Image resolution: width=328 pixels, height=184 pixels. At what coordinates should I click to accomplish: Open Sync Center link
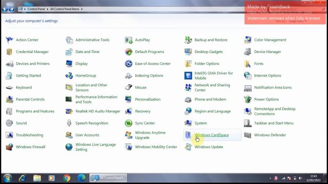[145, 123]
